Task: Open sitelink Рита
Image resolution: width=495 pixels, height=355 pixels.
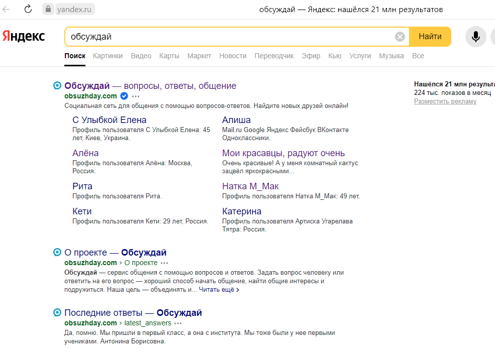Action: coord(82,186)
